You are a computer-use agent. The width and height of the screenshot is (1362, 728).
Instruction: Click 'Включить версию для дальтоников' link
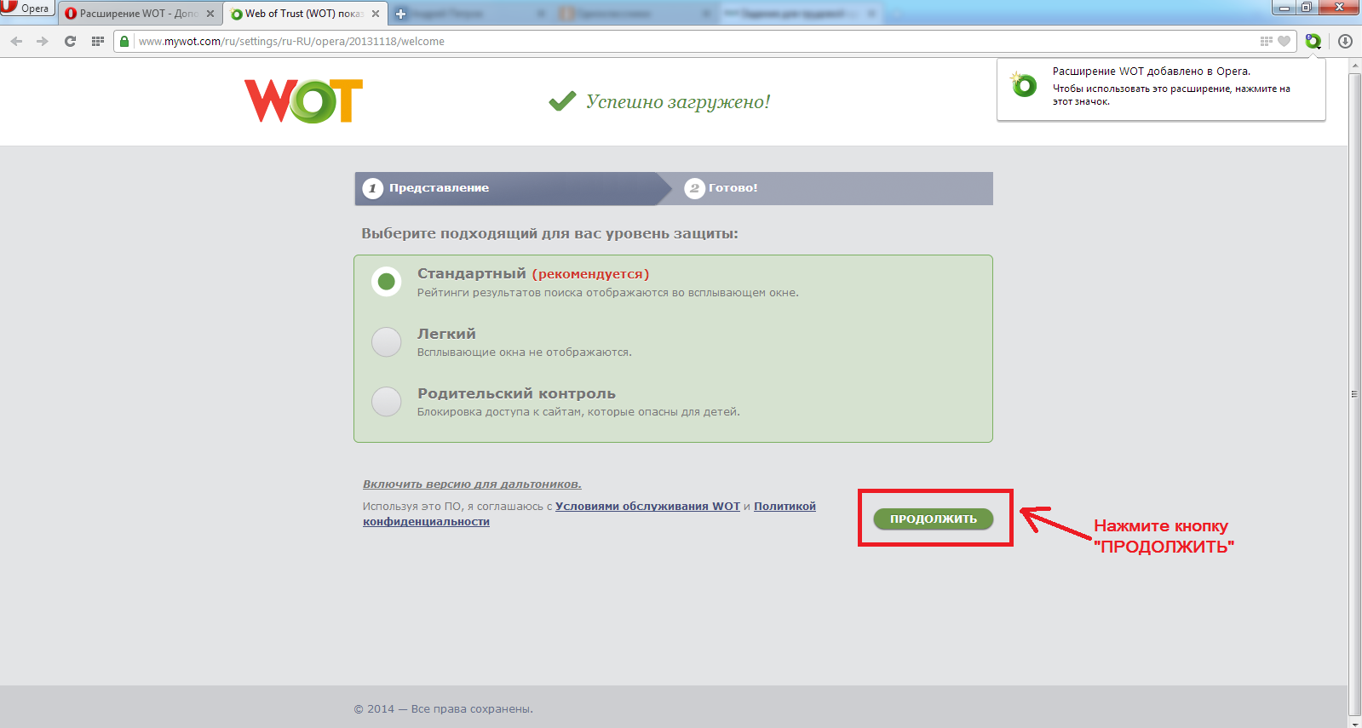click(x=472, y=484)
